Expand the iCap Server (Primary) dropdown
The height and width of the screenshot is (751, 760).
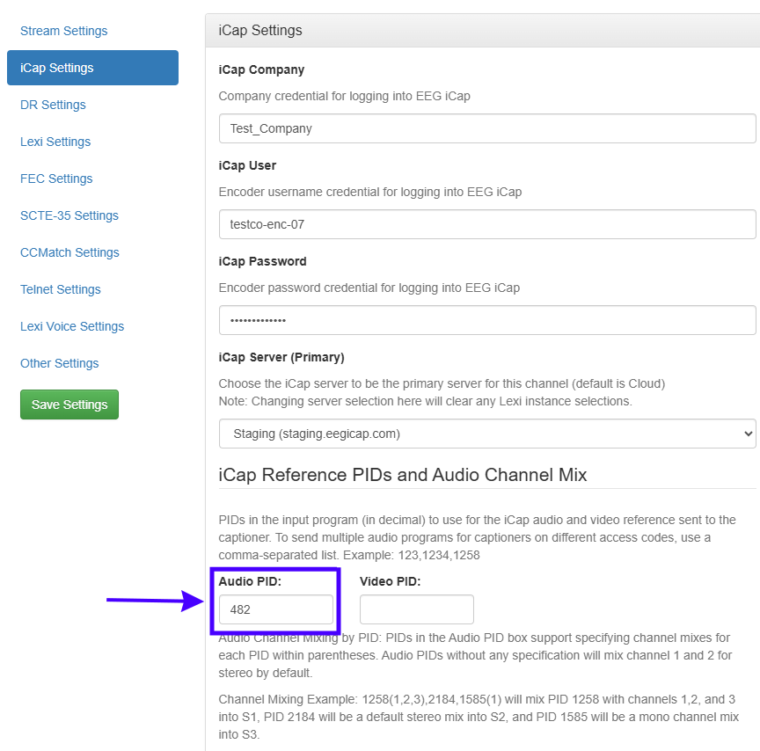click(487, 434)
